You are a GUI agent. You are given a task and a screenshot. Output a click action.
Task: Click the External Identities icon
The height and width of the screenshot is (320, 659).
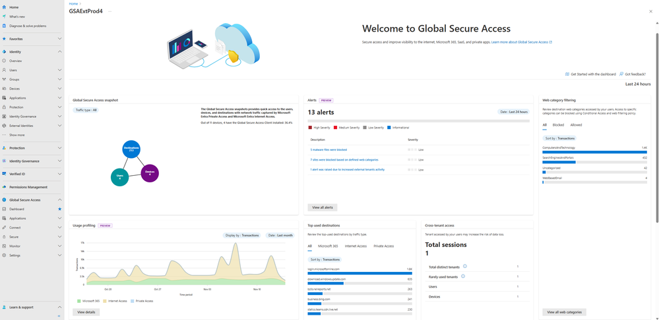(x=4, y=125)
